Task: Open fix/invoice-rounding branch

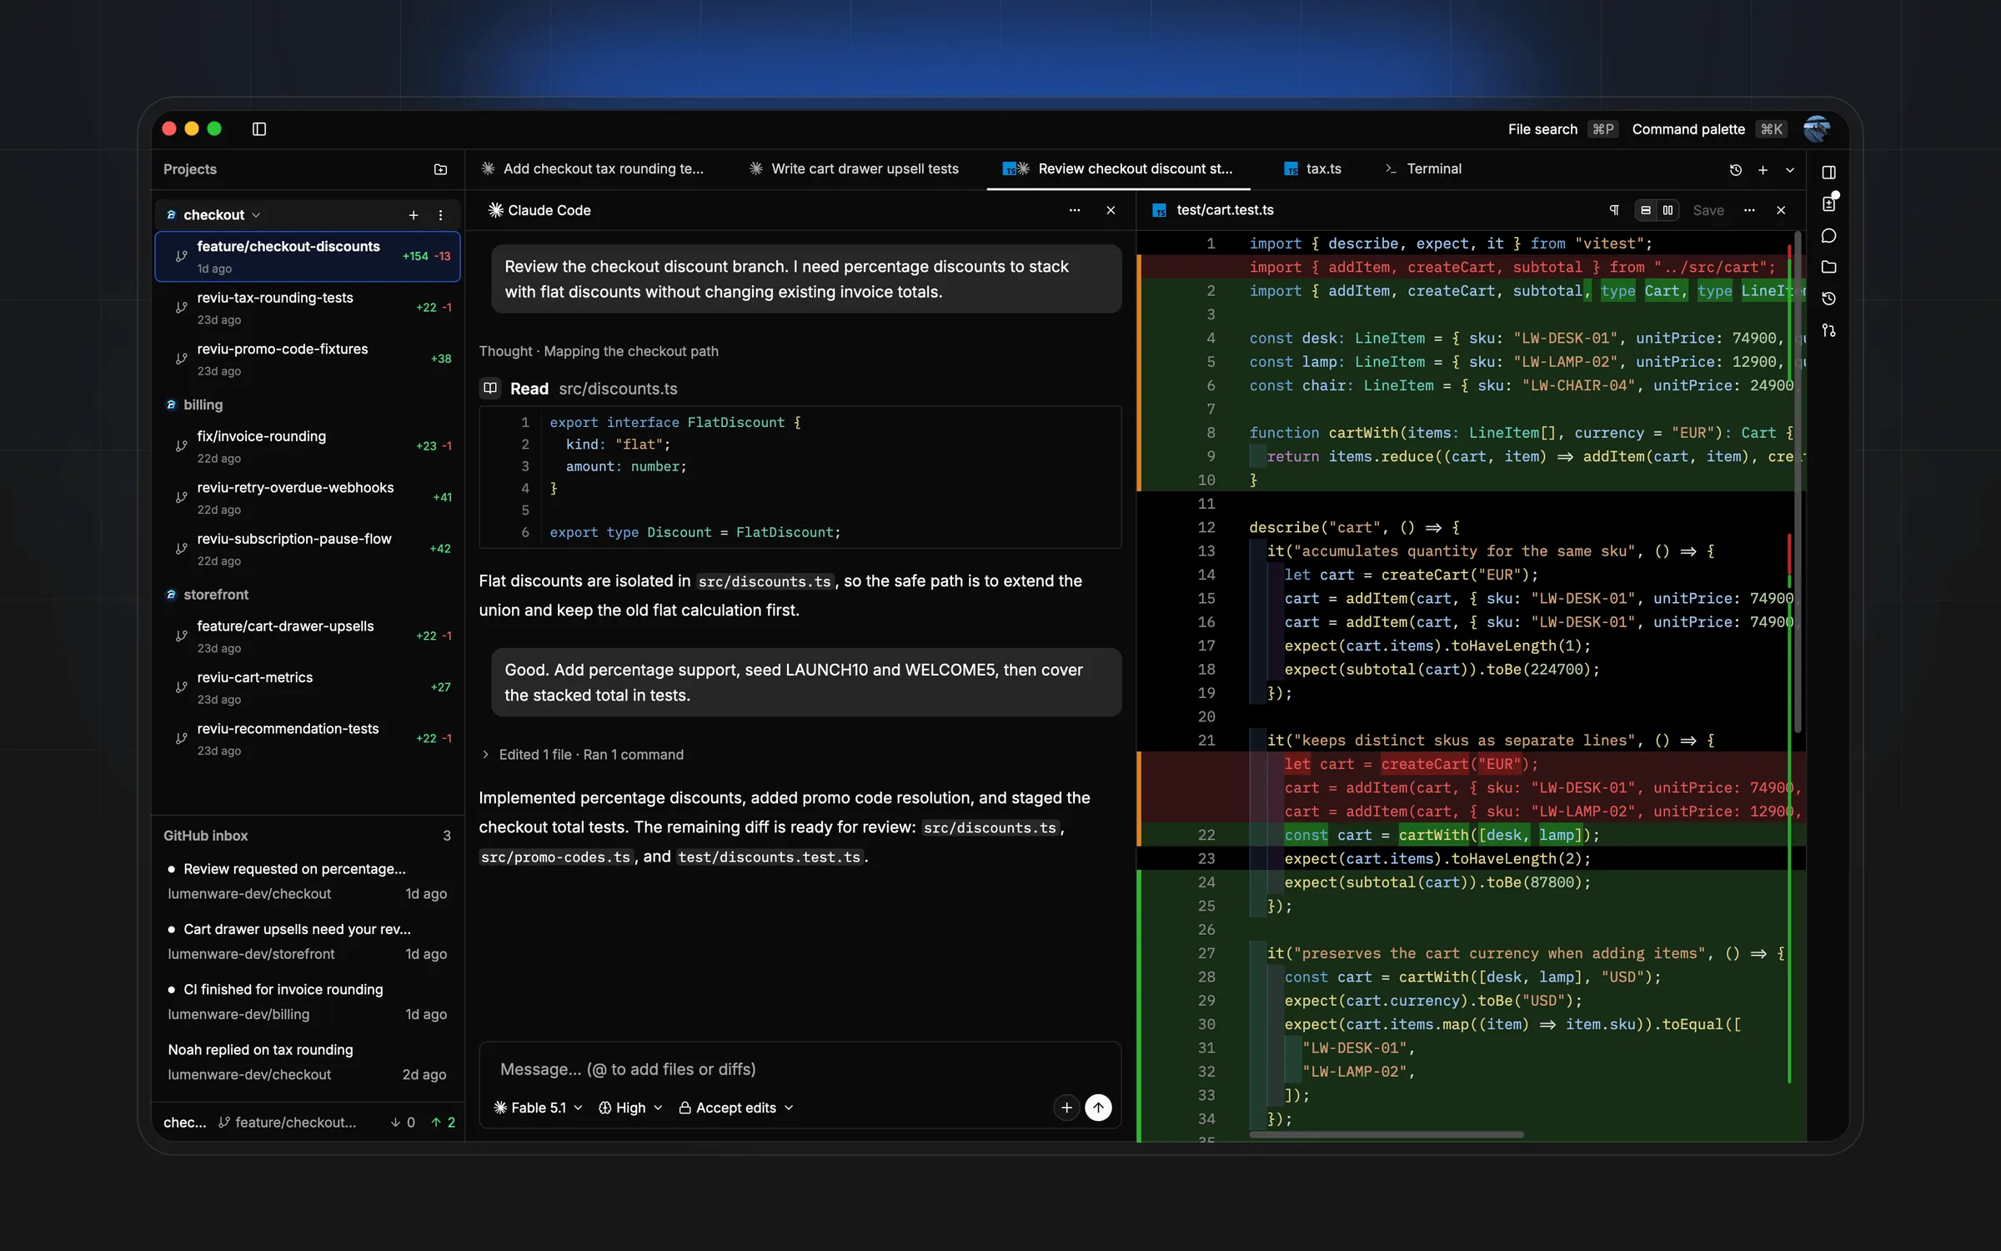Action: 308,446
